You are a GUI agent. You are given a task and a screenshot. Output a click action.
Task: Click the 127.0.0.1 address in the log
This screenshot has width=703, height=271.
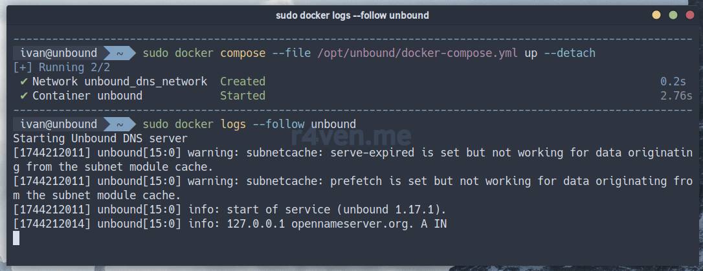coord(256,224)
